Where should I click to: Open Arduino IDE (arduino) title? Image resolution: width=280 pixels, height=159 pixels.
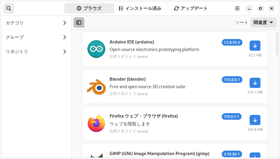click(132, 42)
